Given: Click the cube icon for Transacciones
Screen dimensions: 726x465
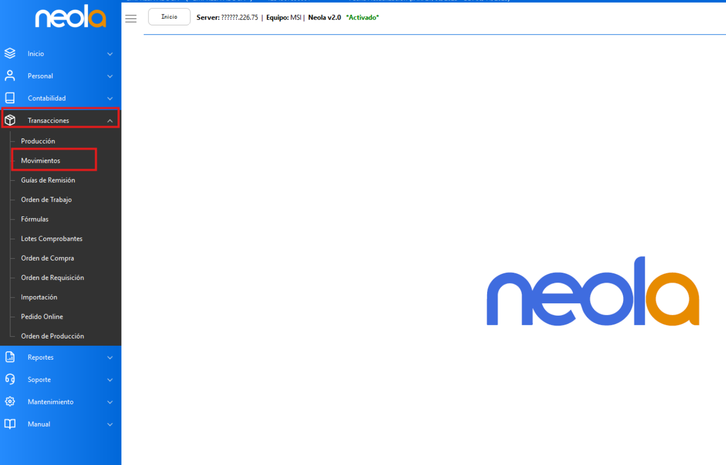Looking at the screenshot, I should point(10,120).
